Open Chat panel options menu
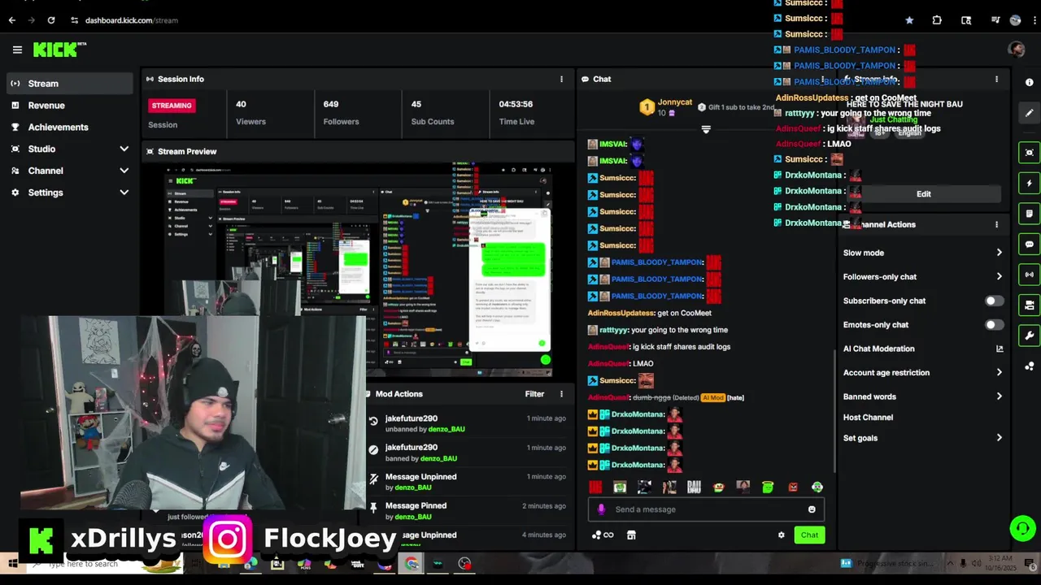1041x585 pixels. 823,79
